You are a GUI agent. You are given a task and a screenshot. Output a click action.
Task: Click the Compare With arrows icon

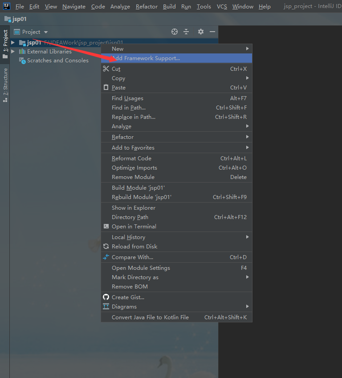click(106, 257)
